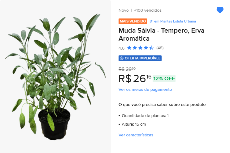Screen dimensions: 230x153
Task: Open the (48) reviews count
Action: pos(160,48)
